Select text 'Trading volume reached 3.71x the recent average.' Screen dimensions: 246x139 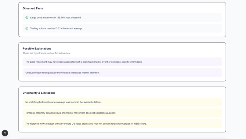[56, 28]
